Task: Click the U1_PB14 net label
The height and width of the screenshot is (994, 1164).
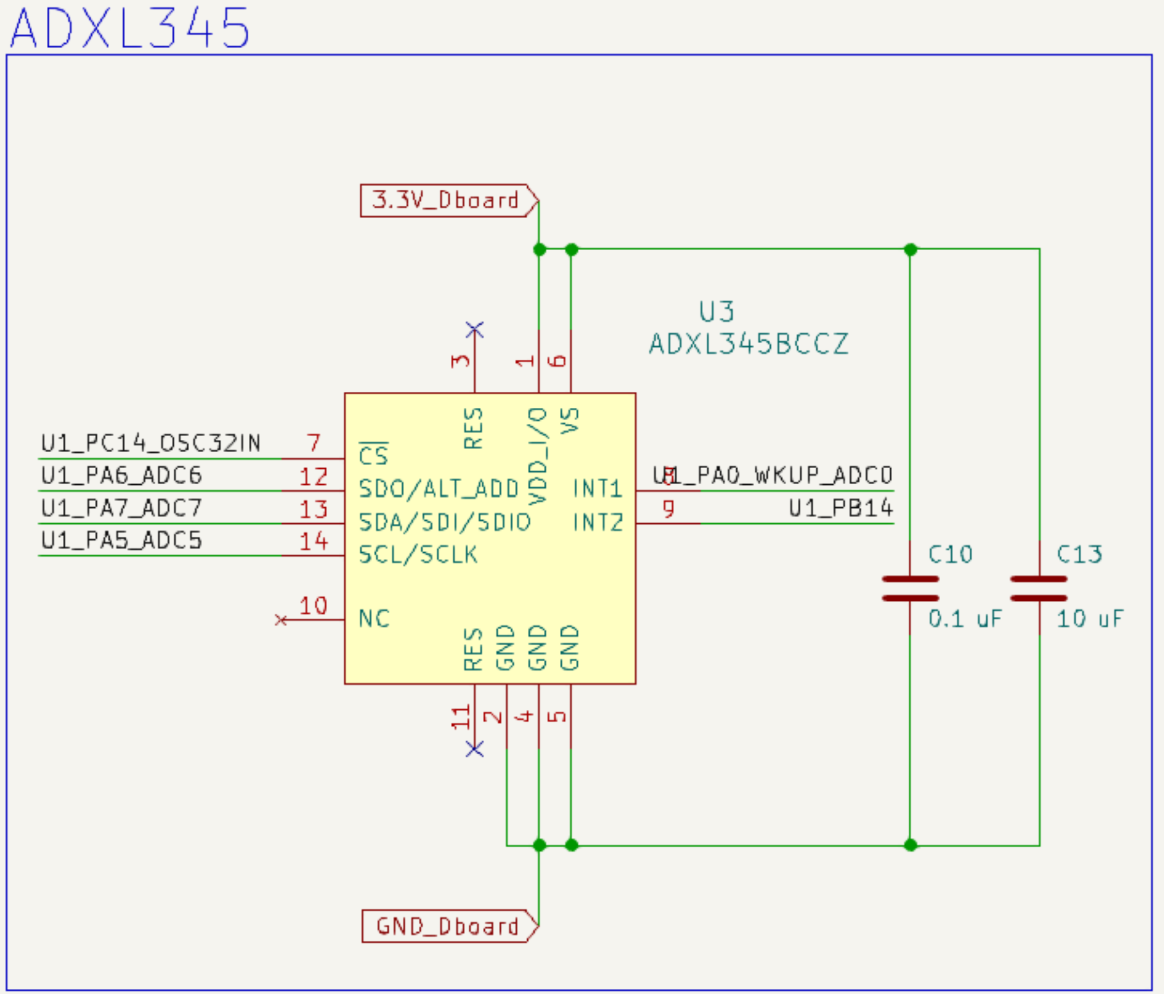Action: tap(841, 508)
